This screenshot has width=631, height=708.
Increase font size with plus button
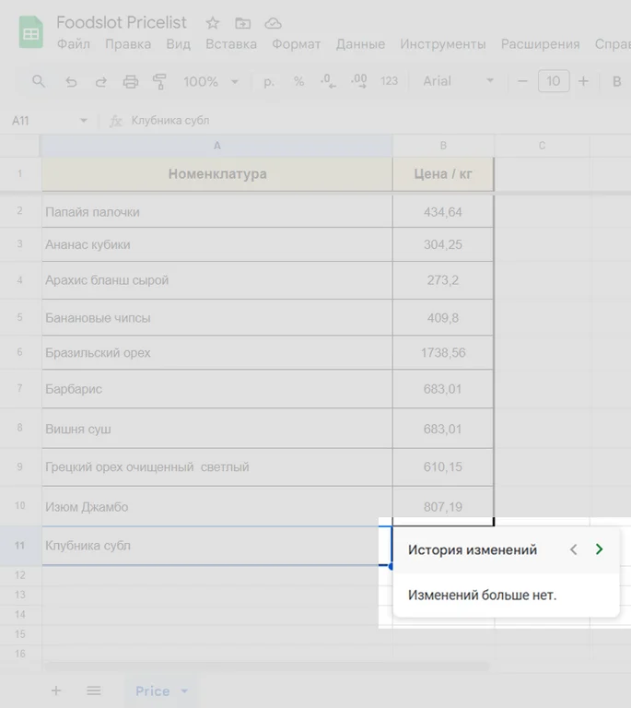pos(583,81)
